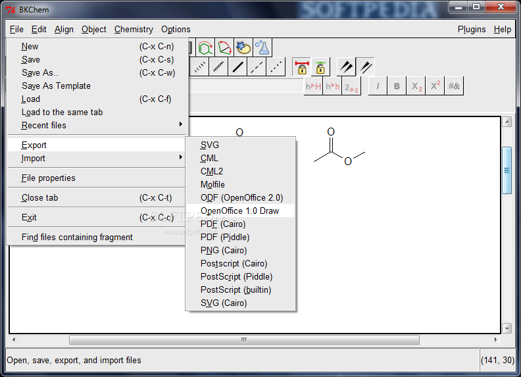Toggle free bond length unlocked padlock
Screen dimensions: 521x377
(320, 67)
